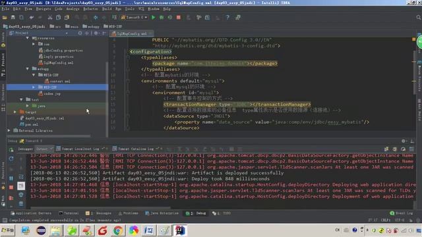Click the Paste icon in the toolbar

click(x=67, y=18)
